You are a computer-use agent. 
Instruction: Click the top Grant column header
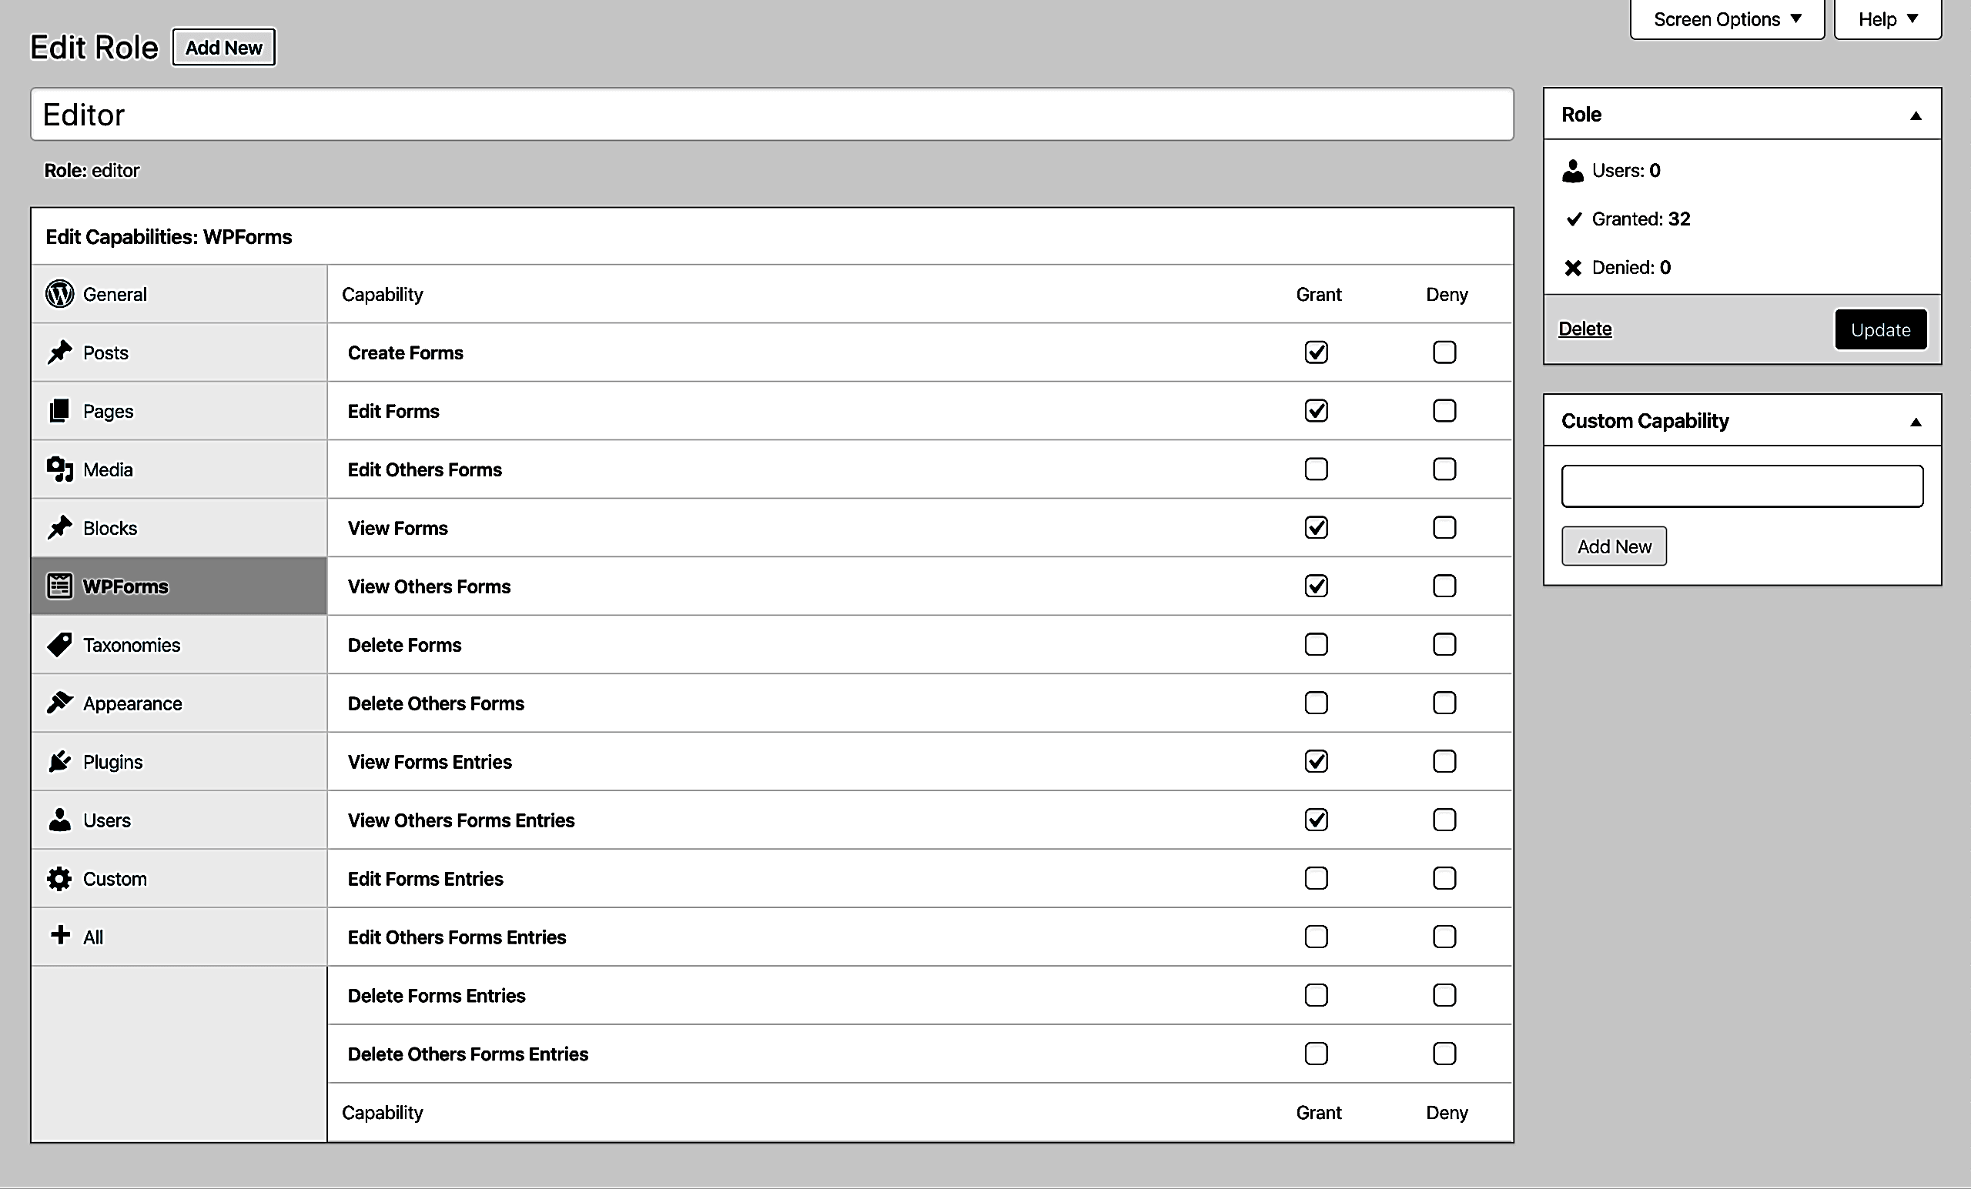click(x=1318, y=294)
